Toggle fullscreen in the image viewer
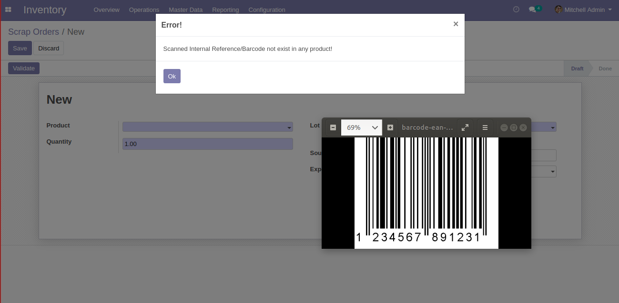 pyautogui.click(x=465, y=127)
